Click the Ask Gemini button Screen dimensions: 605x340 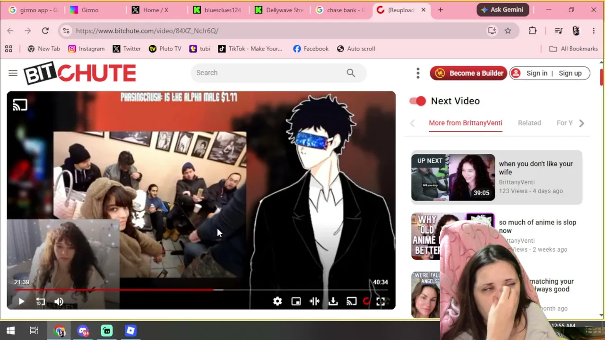click(x=503, y=10)
